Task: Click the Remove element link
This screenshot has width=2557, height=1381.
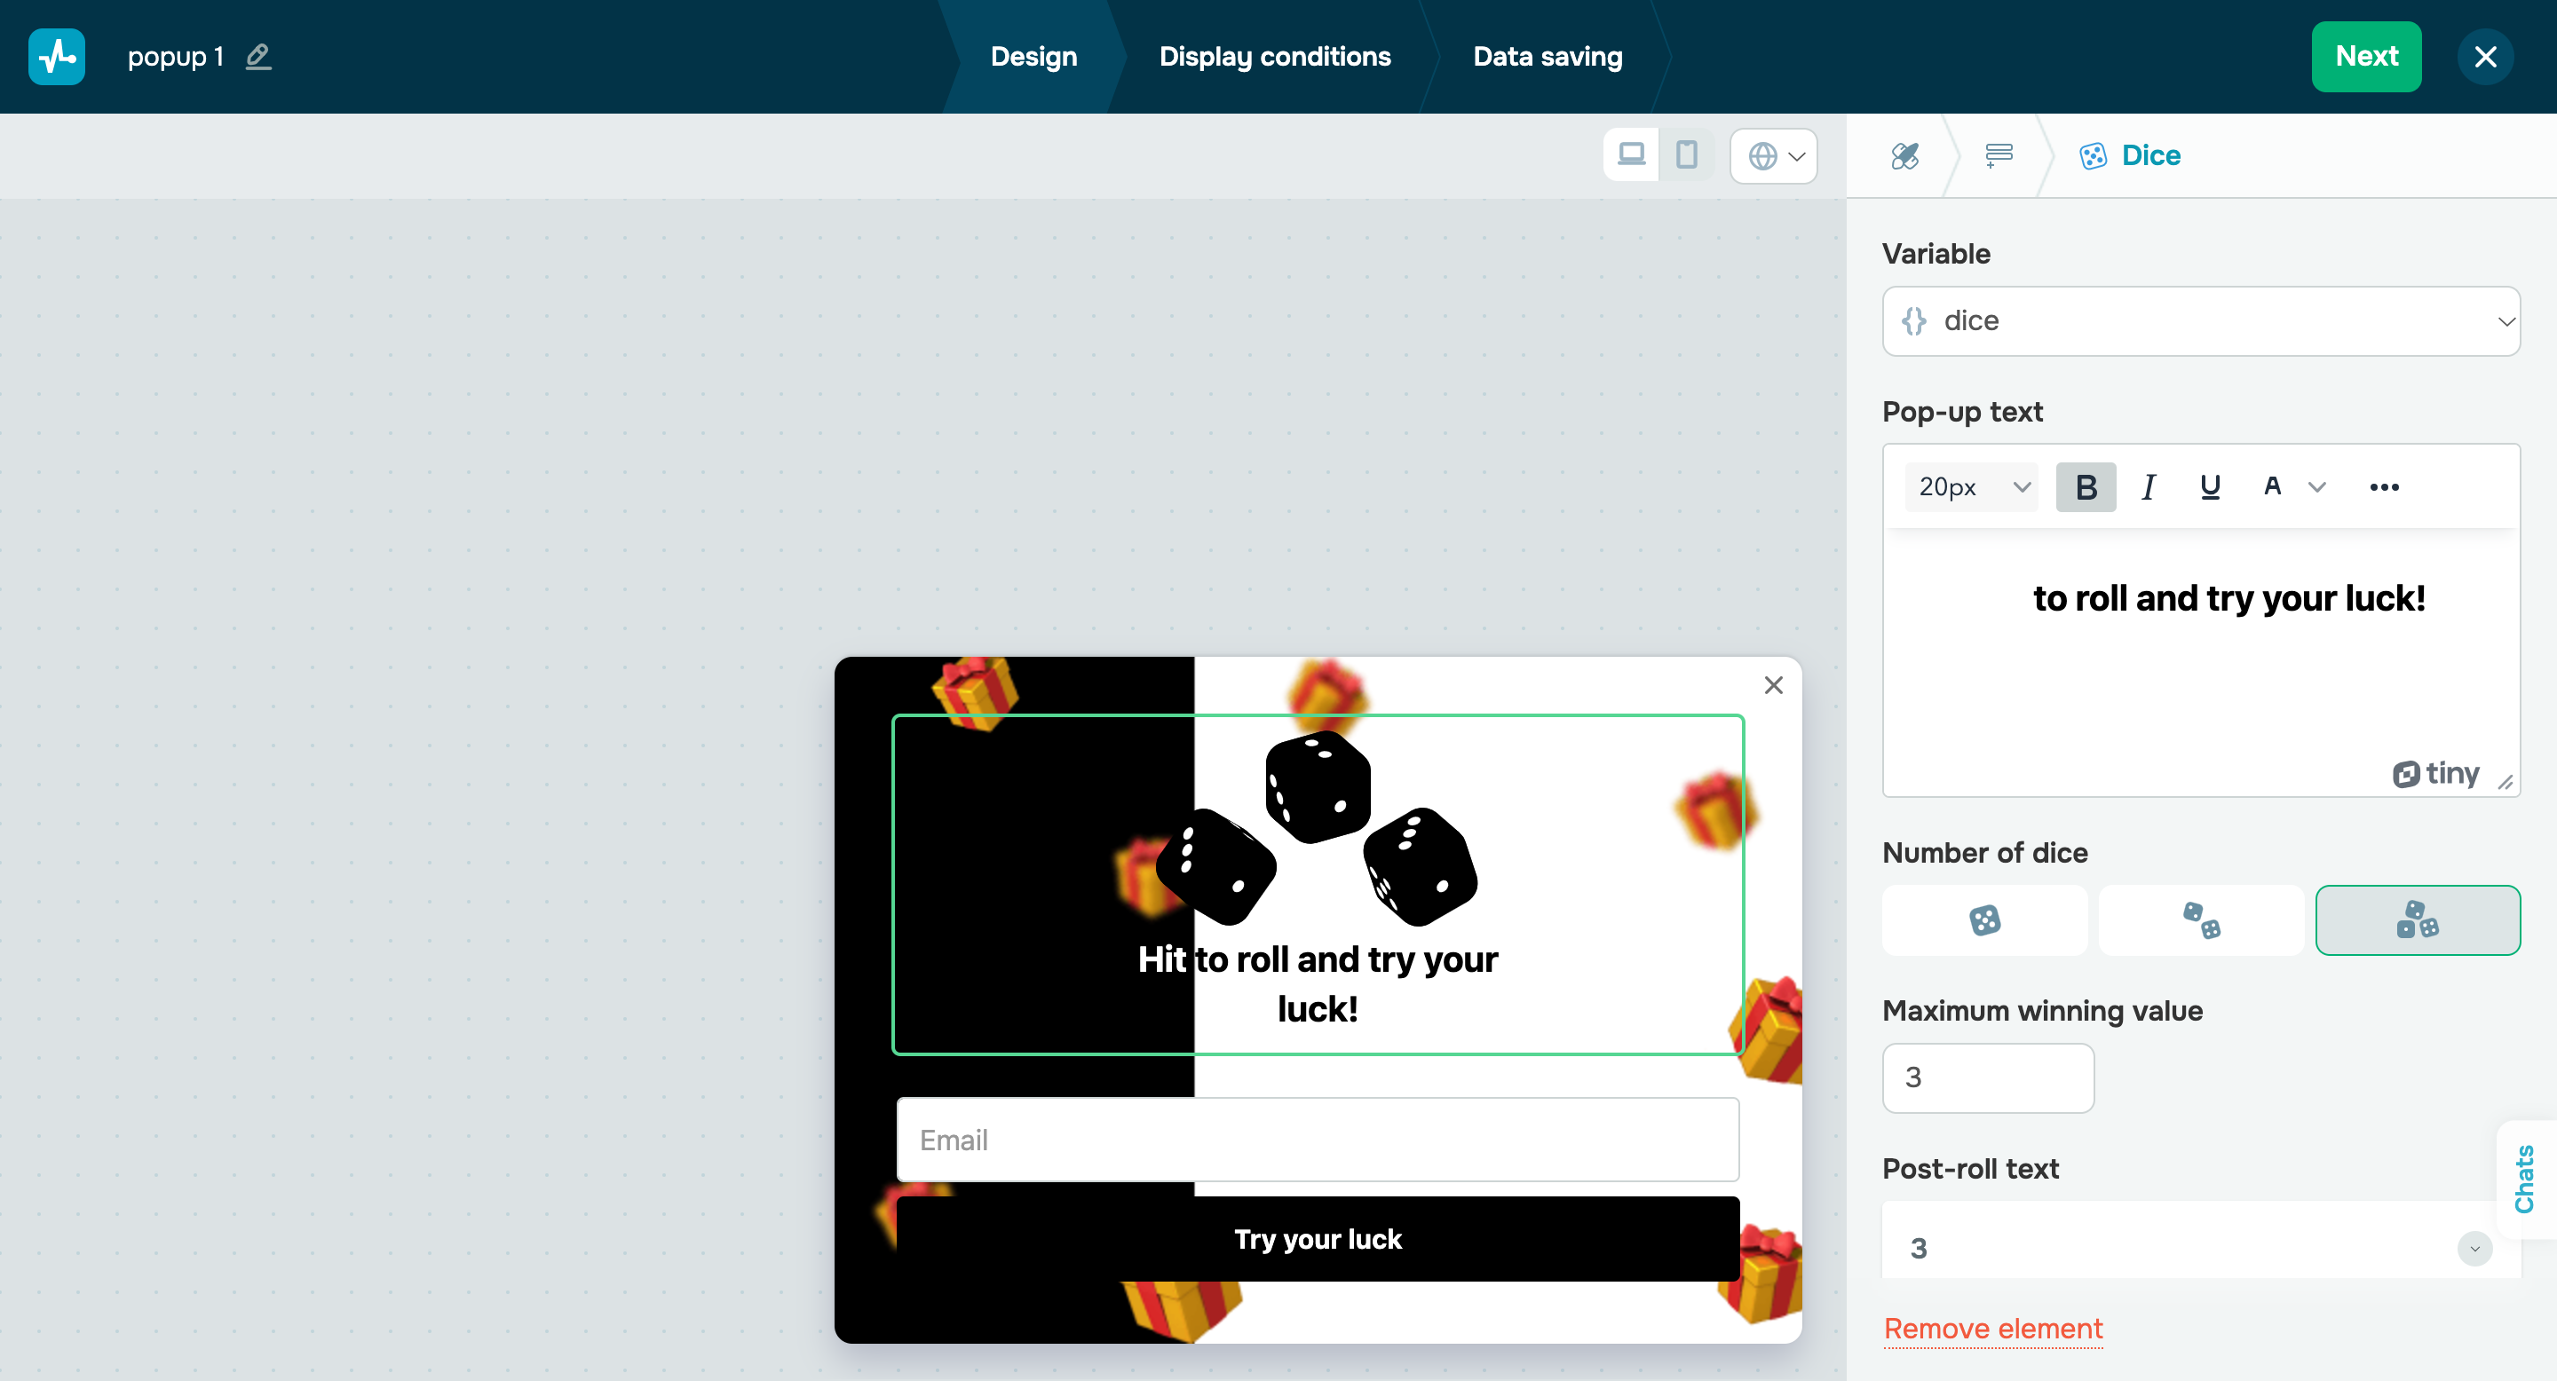Action: 1992,1328
